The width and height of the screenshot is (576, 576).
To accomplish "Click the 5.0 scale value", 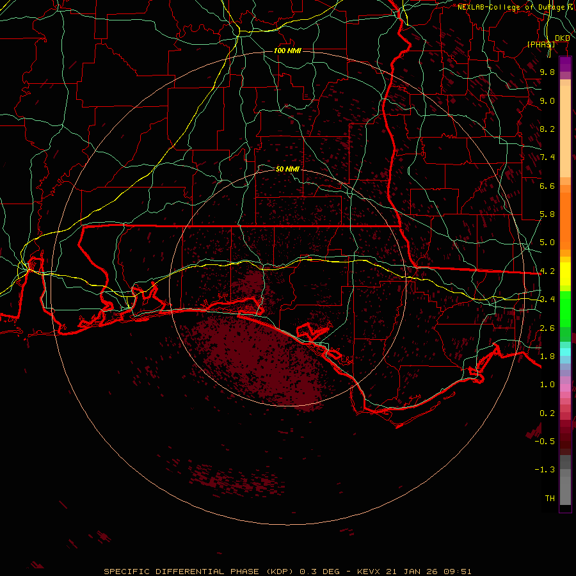I will (547, 243).
